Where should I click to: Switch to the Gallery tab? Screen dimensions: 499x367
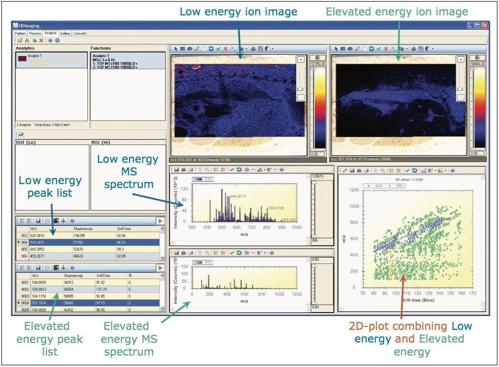click(65, 34)
